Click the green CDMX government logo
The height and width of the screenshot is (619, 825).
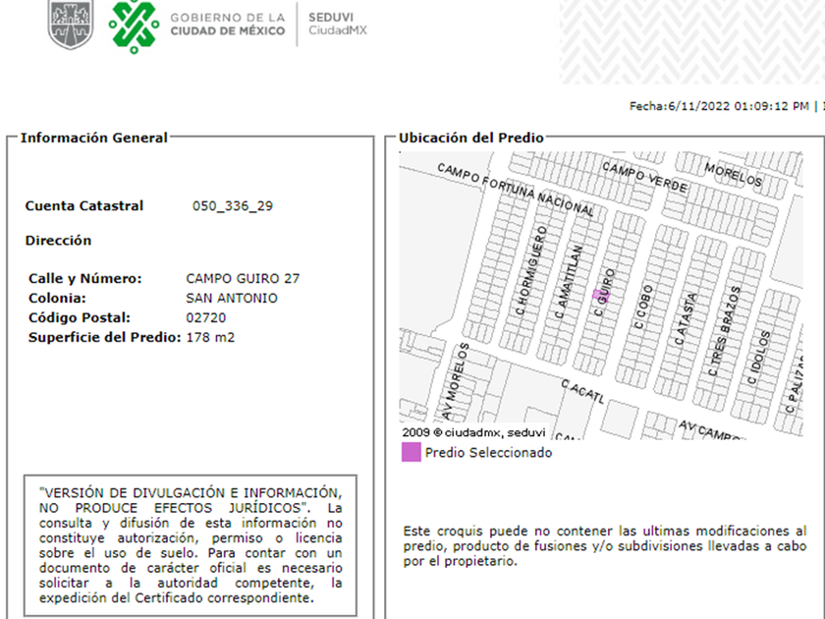pos(134,27)
